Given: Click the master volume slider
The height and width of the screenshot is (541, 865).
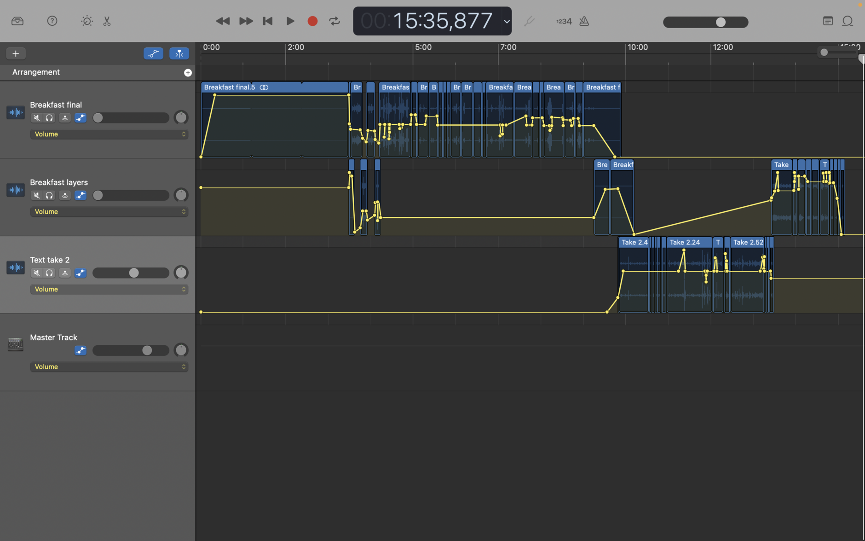Looking at the screenshot, I should (705, 22).
